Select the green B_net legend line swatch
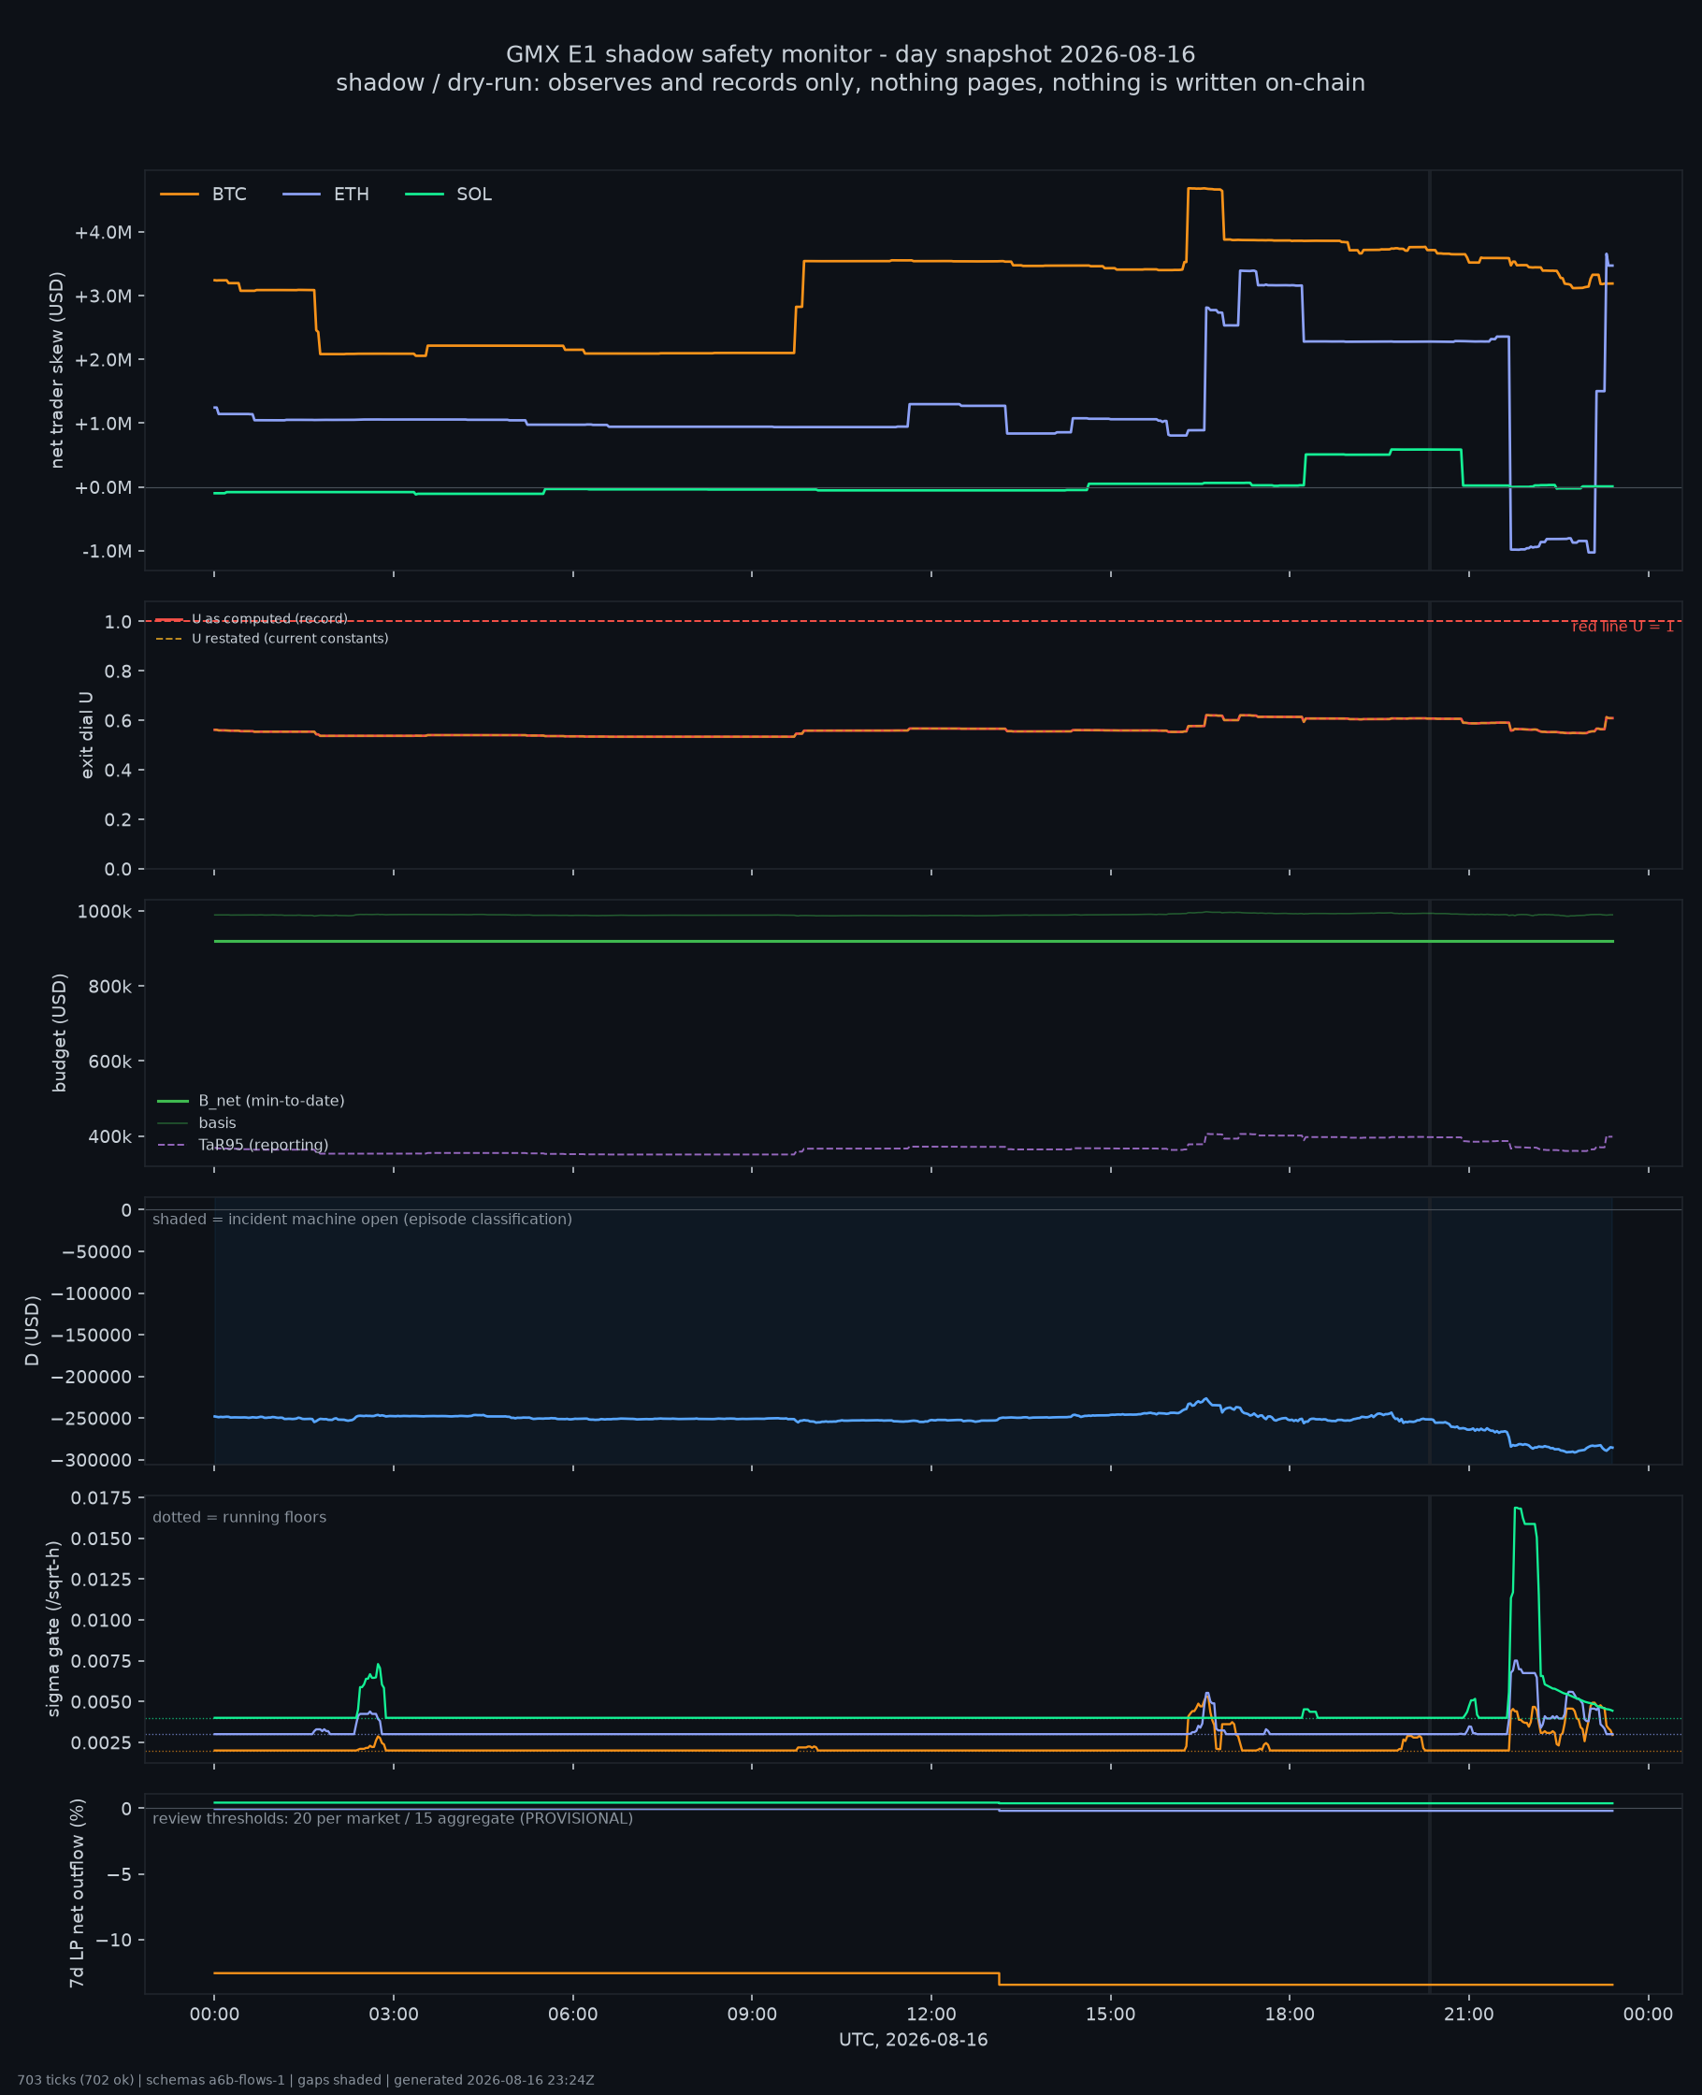The height and width of the screenshot is (2095, 1702). click(173, 1101)
